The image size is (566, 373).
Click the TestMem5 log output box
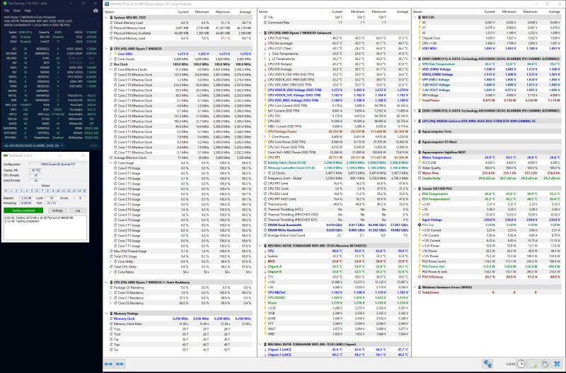[x=45, y=227]
